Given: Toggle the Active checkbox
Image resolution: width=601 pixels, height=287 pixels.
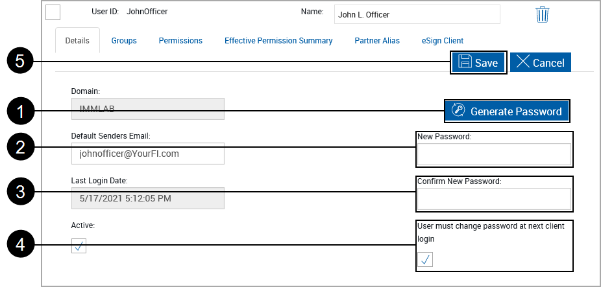Looking at the screenshot, I should pos(79,246).
